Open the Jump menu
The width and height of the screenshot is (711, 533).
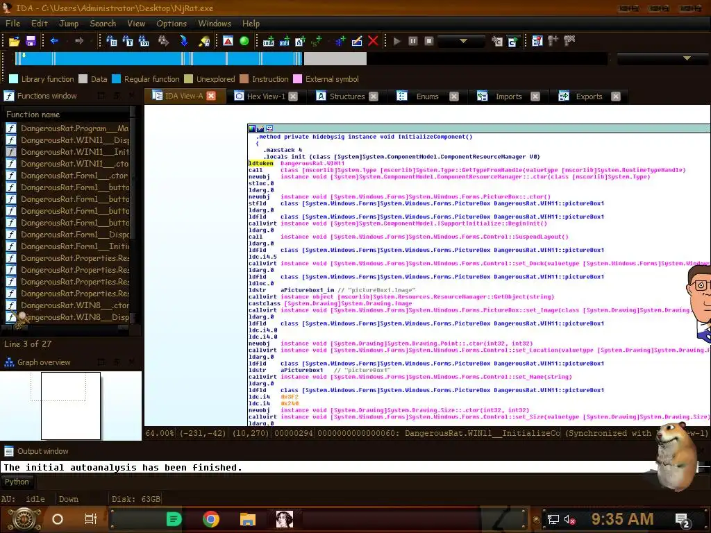coord(69,24)
